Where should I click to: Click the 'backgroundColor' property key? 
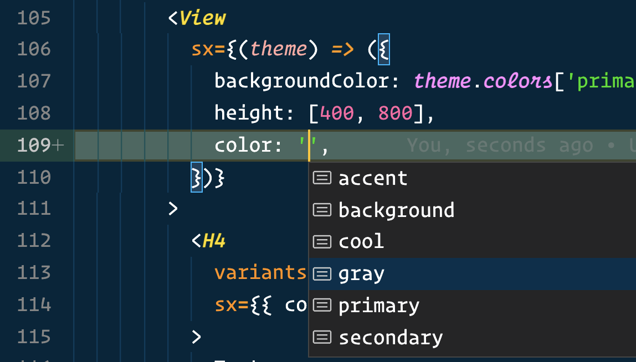click(302, 81)
